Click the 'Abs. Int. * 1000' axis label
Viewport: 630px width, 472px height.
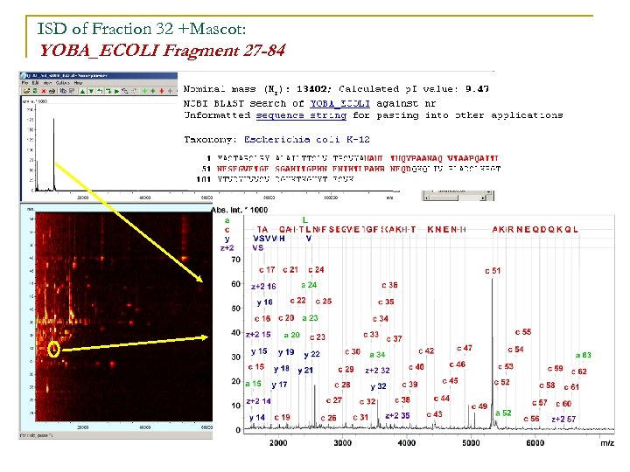239,210
